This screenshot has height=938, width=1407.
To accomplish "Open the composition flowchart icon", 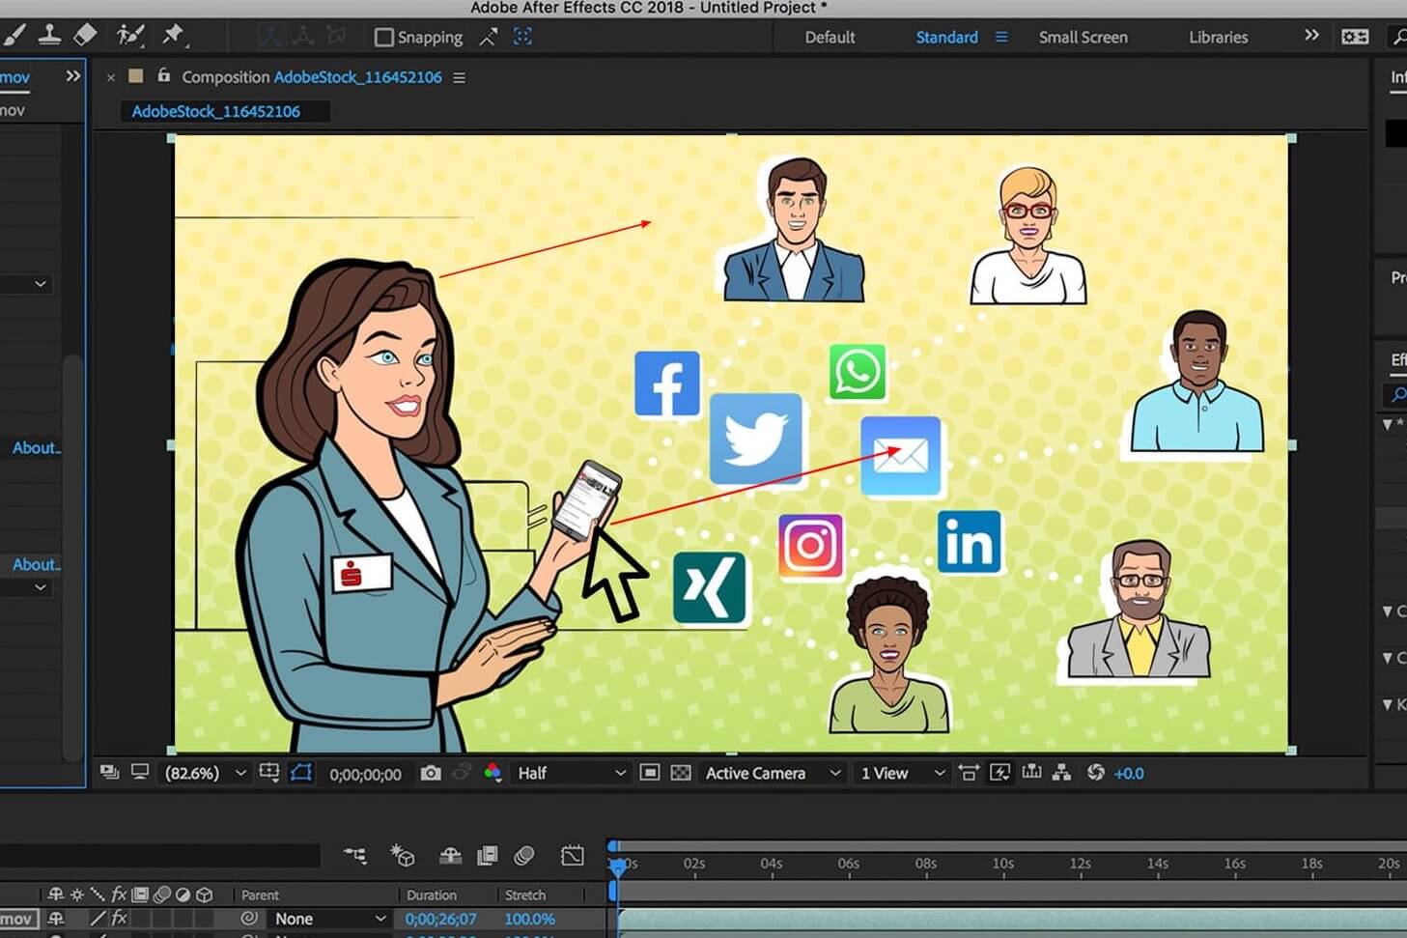I will pos(1061,773).
